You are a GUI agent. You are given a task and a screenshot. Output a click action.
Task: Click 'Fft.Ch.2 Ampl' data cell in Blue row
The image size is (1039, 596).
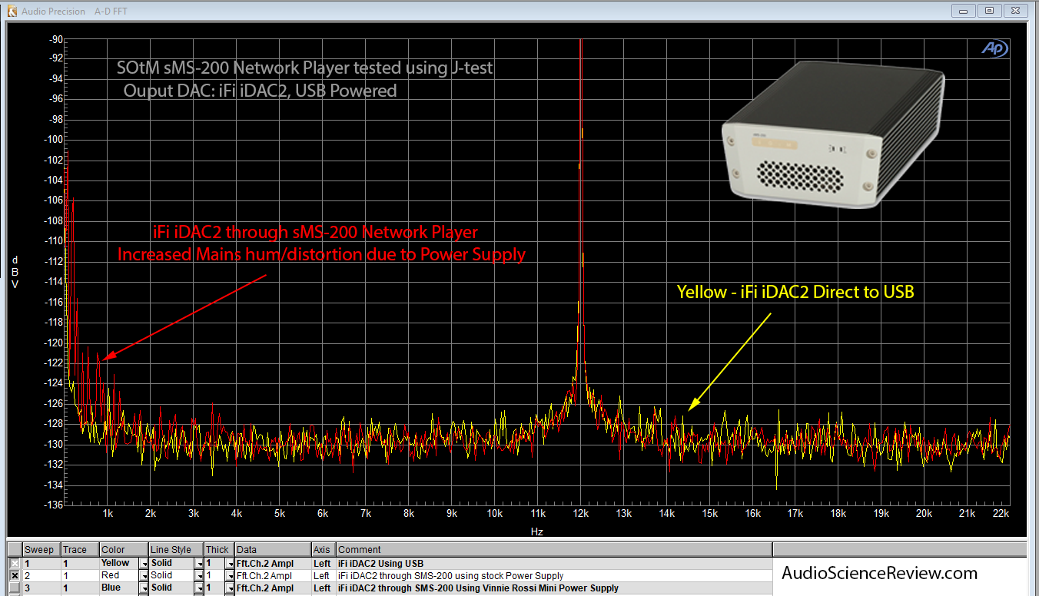click(273, 588)
